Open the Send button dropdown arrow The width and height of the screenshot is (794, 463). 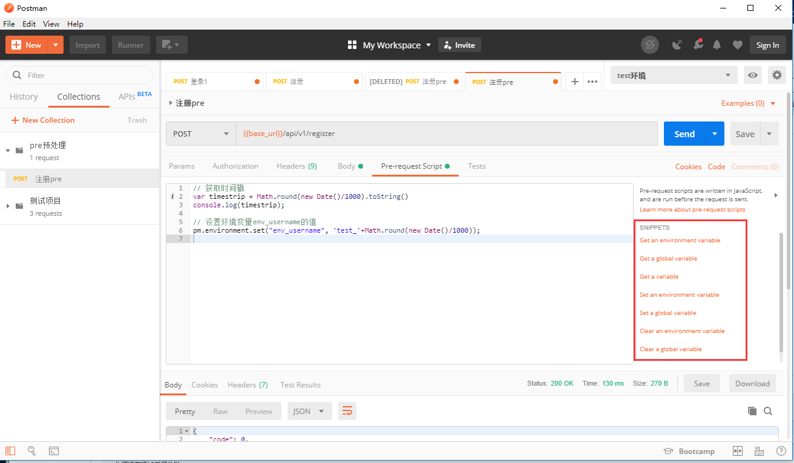pyautogui.click(x=715, y=134)
